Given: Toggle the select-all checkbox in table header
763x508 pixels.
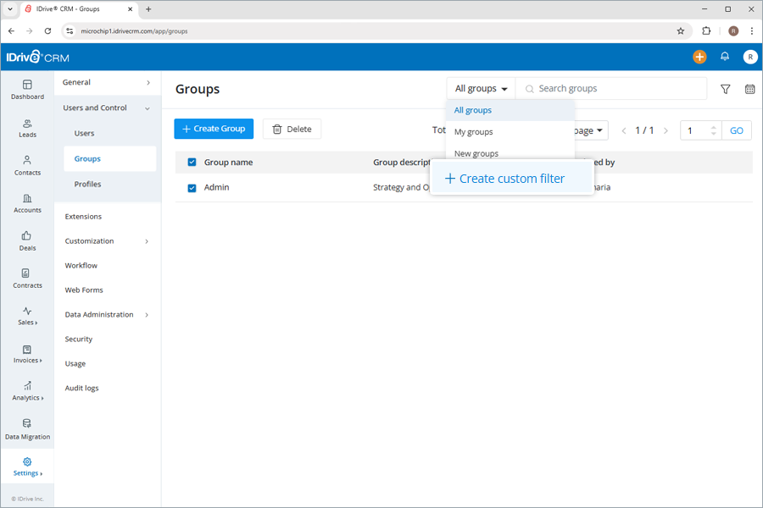Looking at the screenshot, I should coord(192,162).
